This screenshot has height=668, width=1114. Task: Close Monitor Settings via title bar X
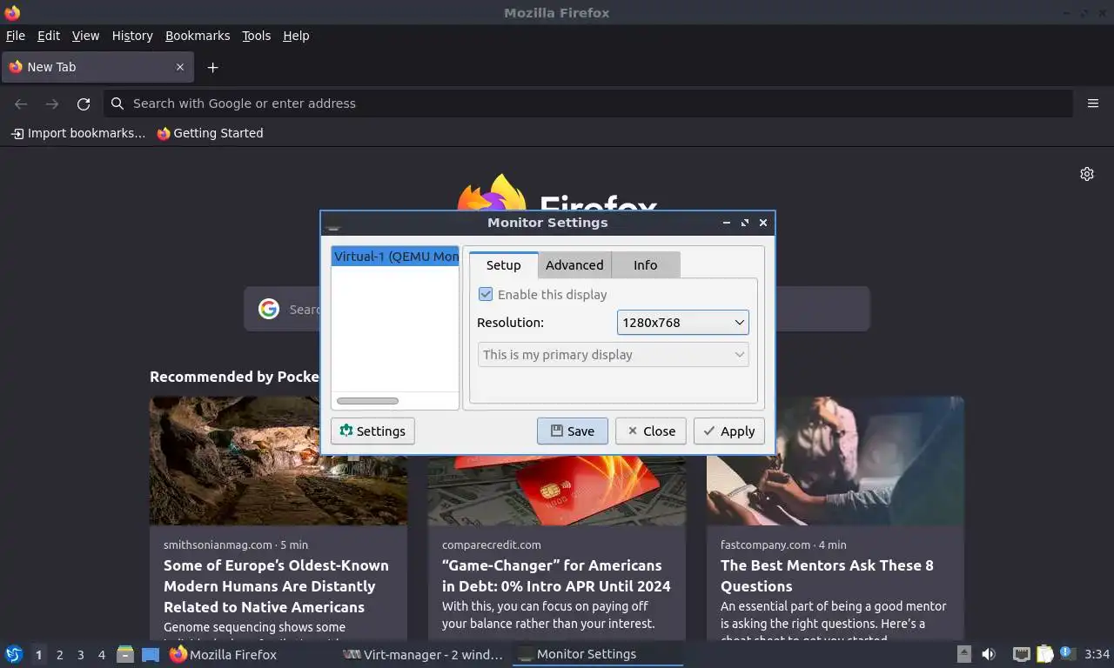[763, 223]
